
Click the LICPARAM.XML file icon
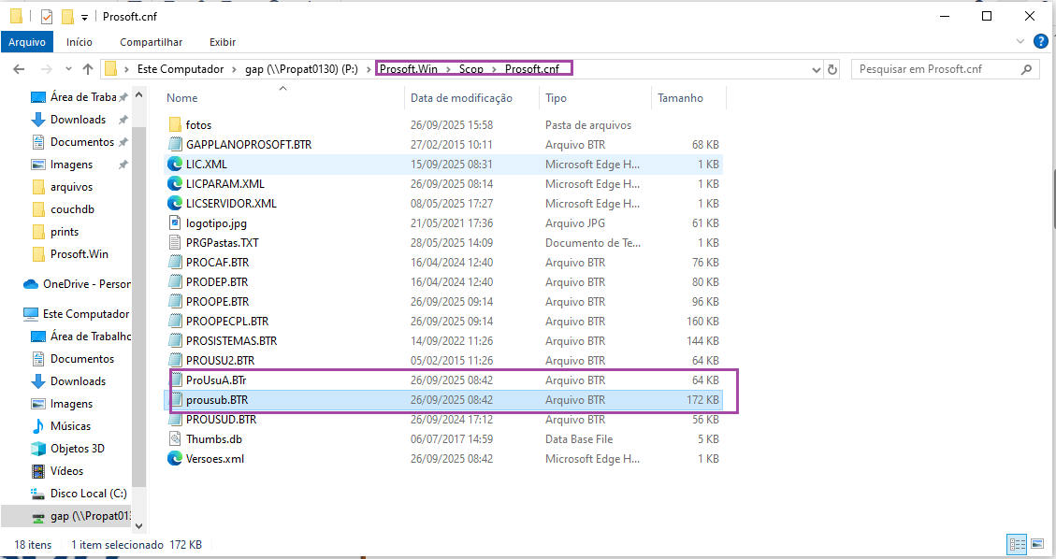175,183
